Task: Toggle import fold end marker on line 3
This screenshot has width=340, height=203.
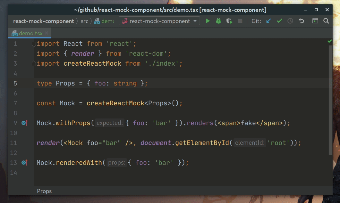Action: pos(34,64)
